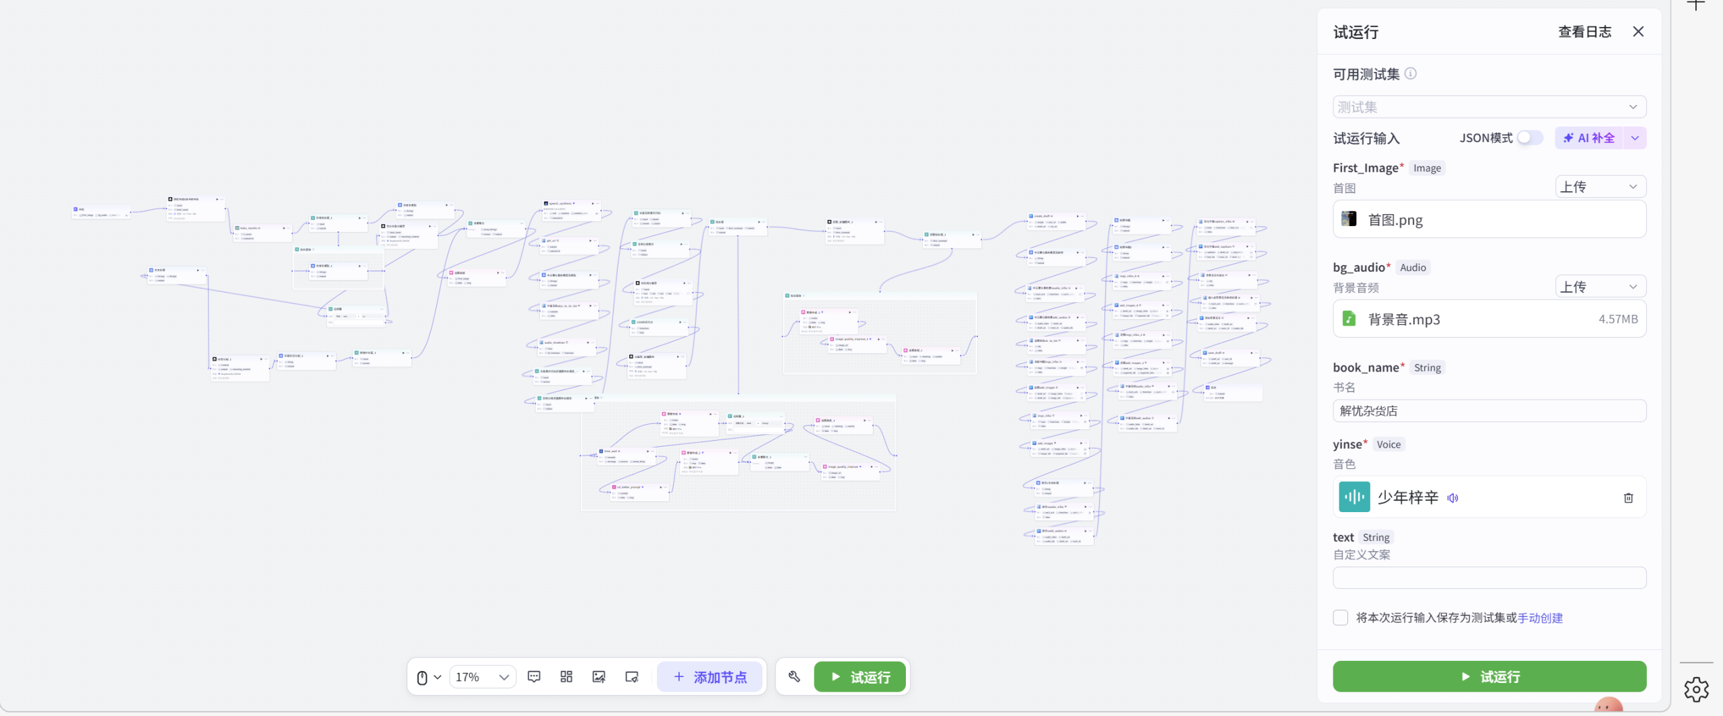Open the wrench debug tool icon

tap(794, 676)
